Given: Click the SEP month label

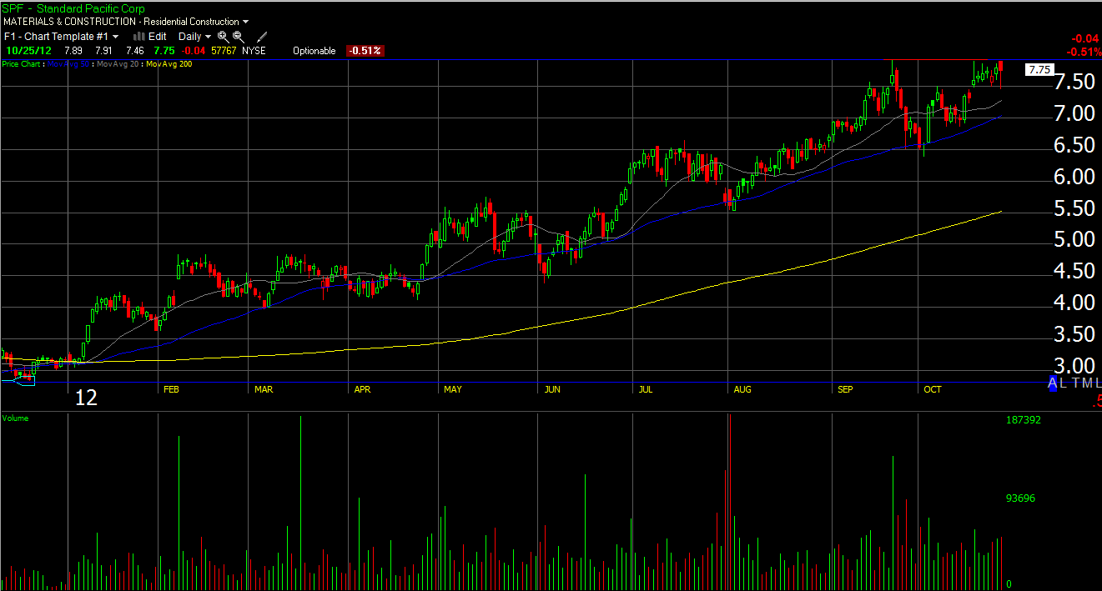Looking at the screenshot, I should tap(844, 389).
